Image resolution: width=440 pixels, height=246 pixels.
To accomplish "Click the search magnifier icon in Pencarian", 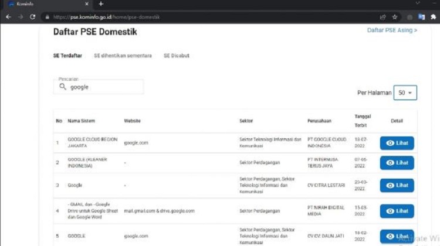I will pyautogui.click(x=63, y=87).
